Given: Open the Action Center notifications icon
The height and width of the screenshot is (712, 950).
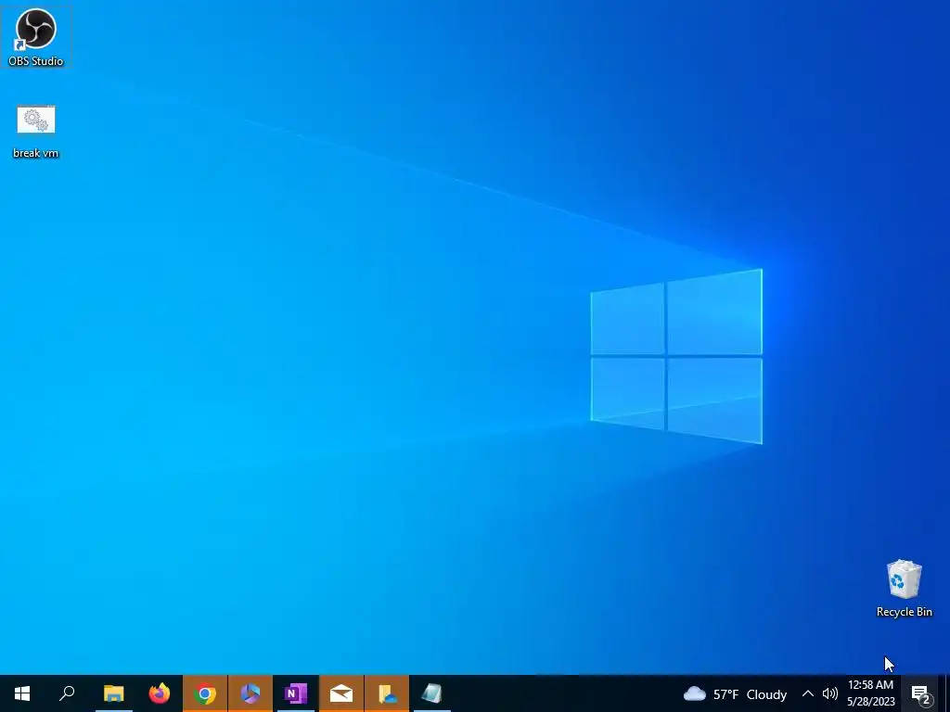Looking at the screenshot, I should 921,693.
